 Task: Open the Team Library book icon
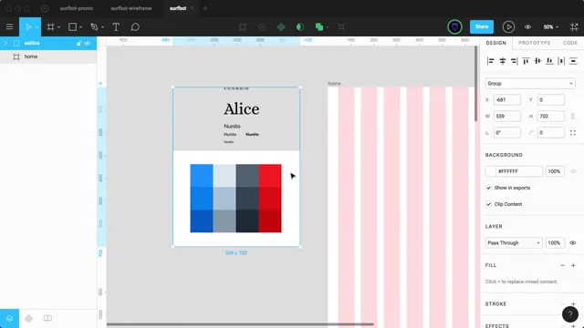[47, 318]
